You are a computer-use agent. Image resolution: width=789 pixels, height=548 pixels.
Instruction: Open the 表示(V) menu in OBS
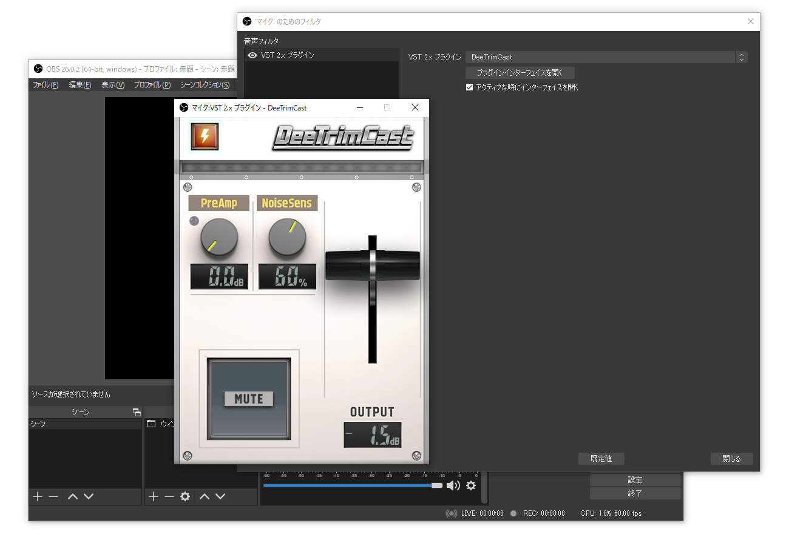(113, 85)
